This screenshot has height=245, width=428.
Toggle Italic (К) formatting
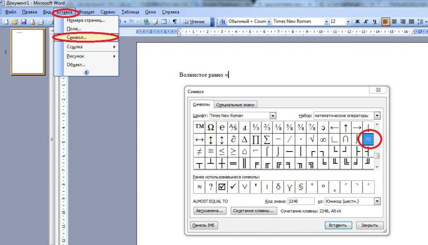[366, 22]
